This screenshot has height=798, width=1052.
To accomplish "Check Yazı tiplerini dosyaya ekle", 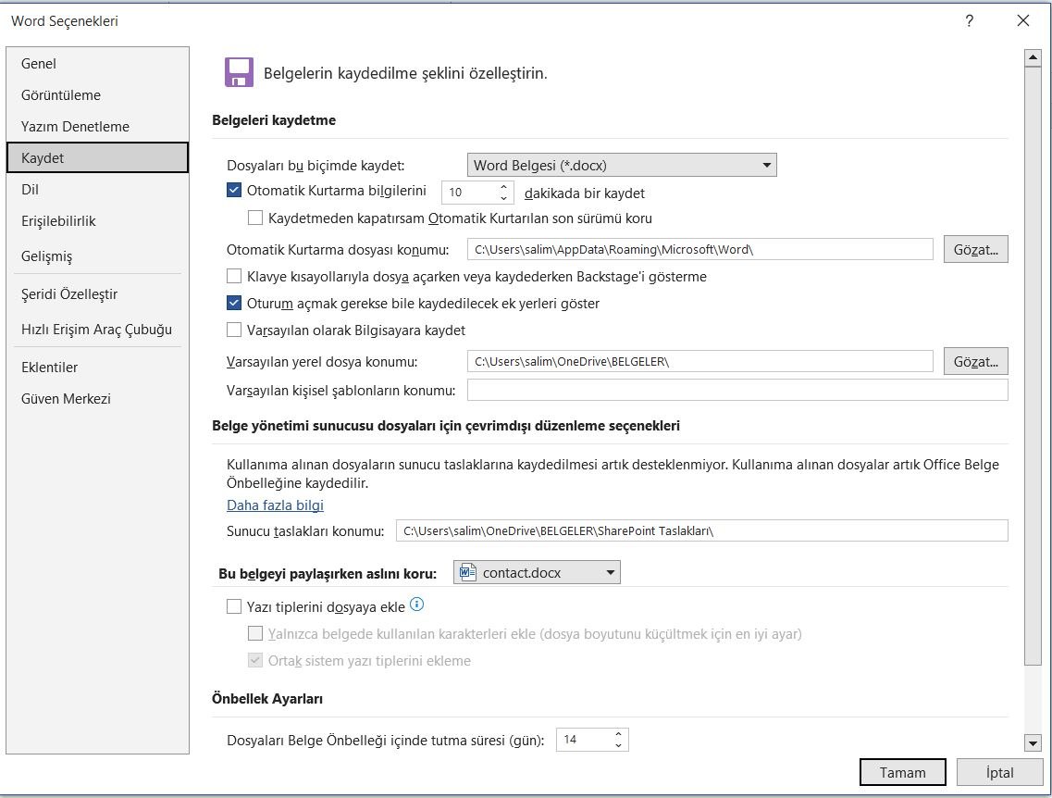I will (x=234, y=606).
